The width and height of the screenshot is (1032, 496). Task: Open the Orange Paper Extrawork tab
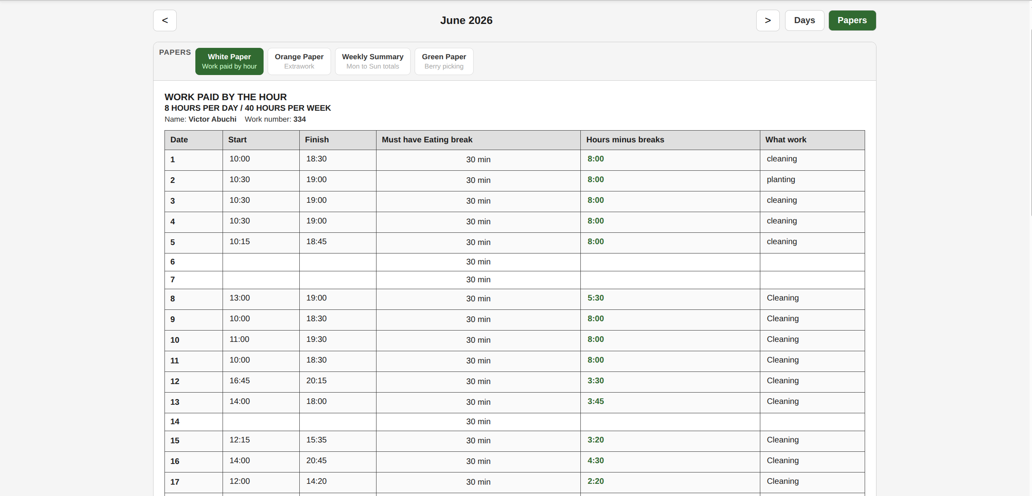click(x=299, y=61)
